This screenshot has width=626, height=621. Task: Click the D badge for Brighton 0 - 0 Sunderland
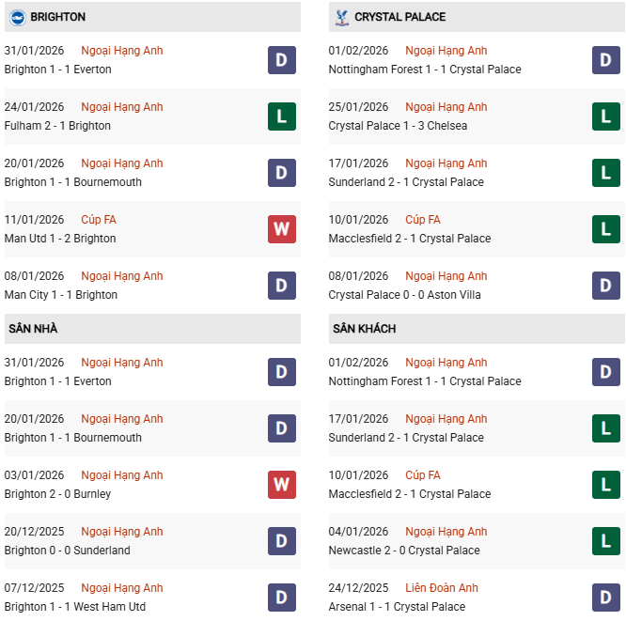[x=281, y=541]
